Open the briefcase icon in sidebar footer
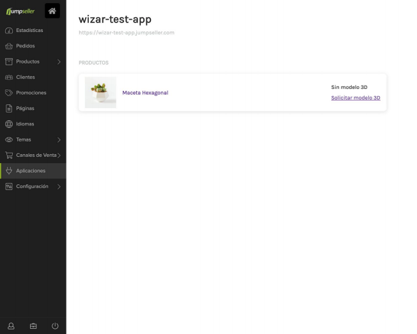 (33, 326)
